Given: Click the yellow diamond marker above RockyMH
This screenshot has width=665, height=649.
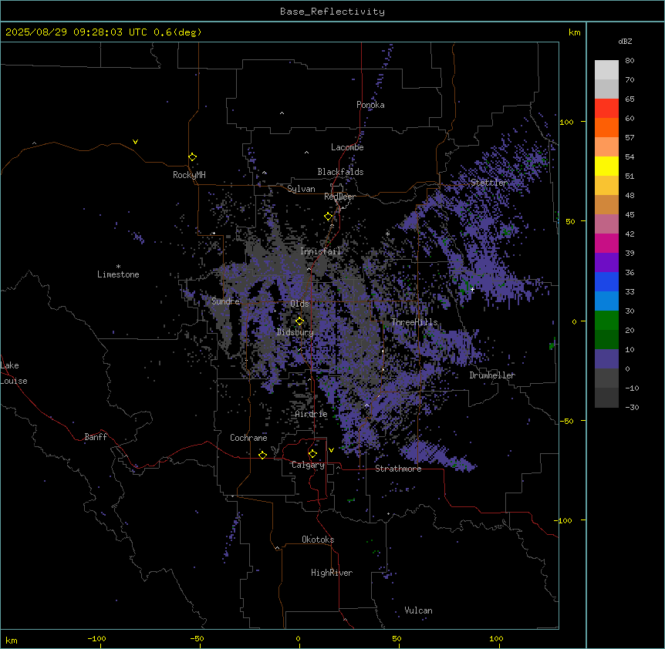Looking at the screenshot, I should click(x=192, y=156).
